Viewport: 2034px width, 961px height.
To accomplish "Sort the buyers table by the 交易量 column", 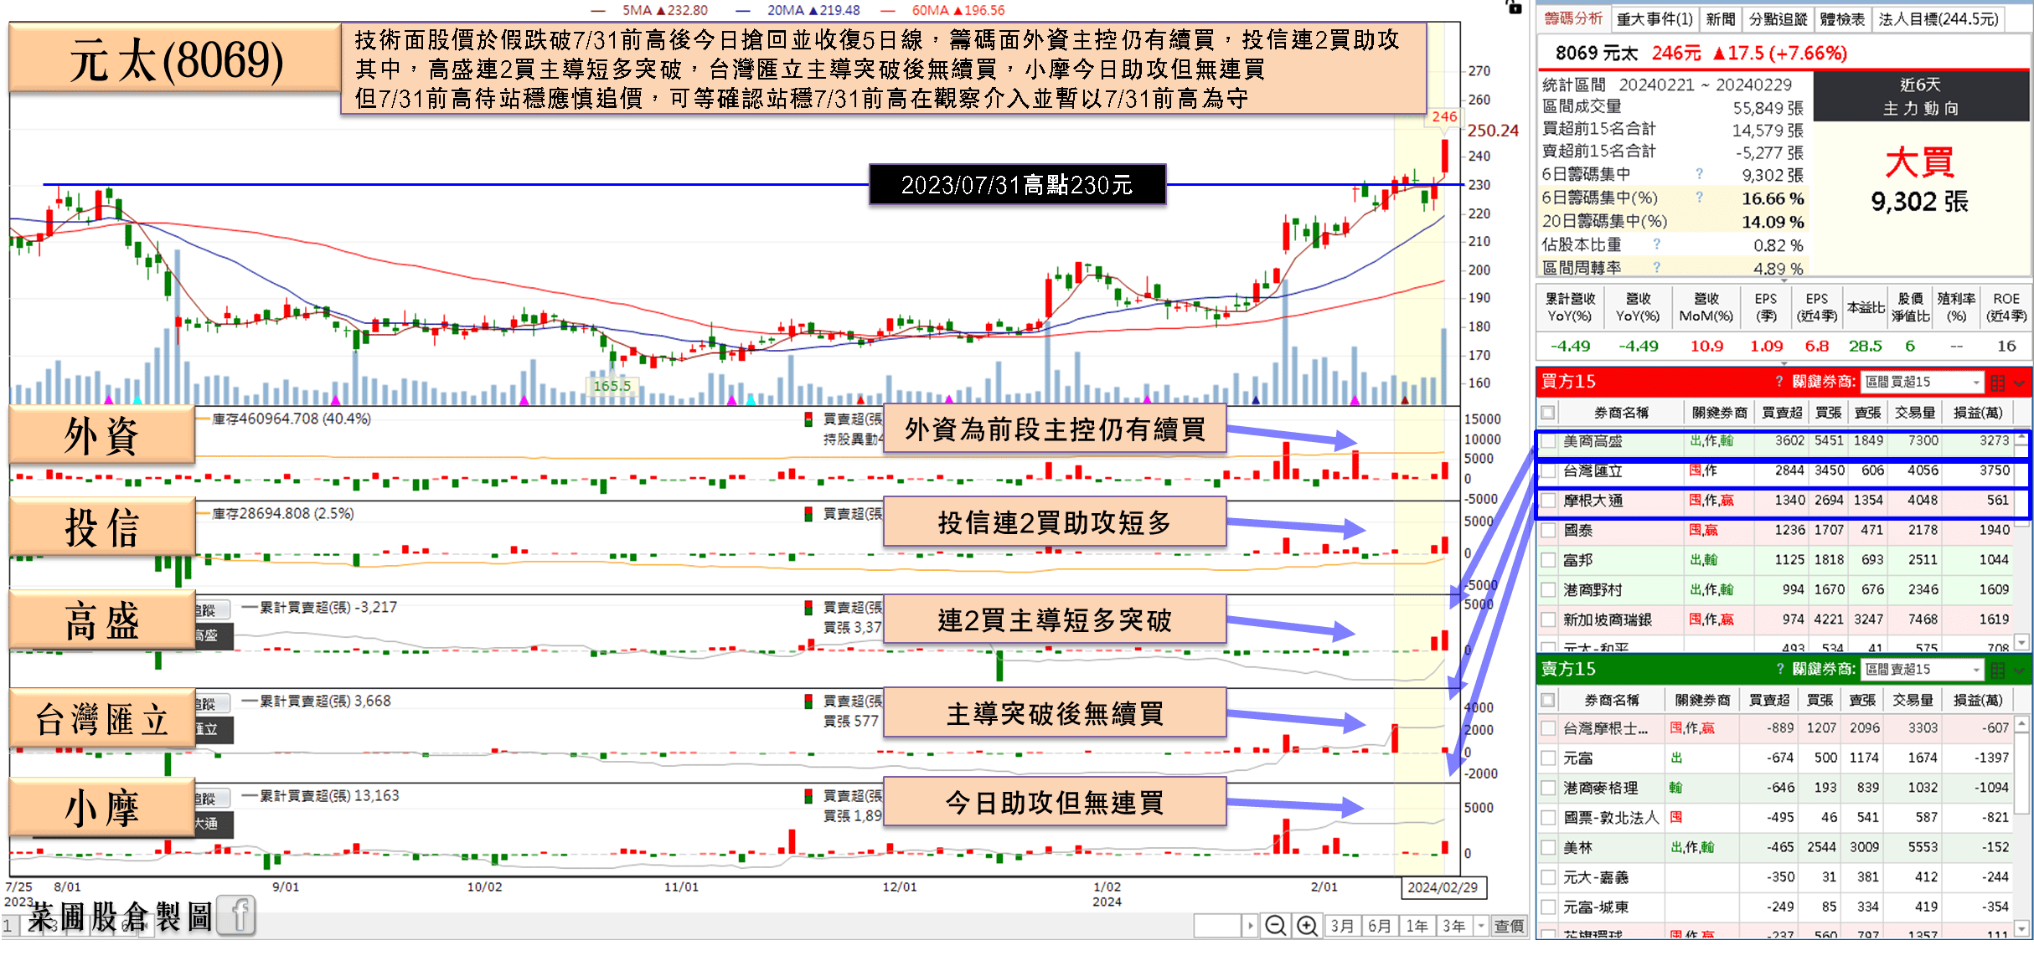I will click(x=1914, y=413).
